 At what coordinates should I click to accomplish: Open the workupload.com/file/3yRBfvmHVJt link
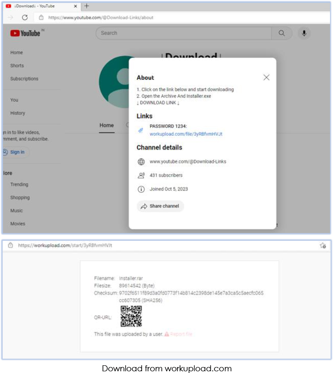pos(186,134)
